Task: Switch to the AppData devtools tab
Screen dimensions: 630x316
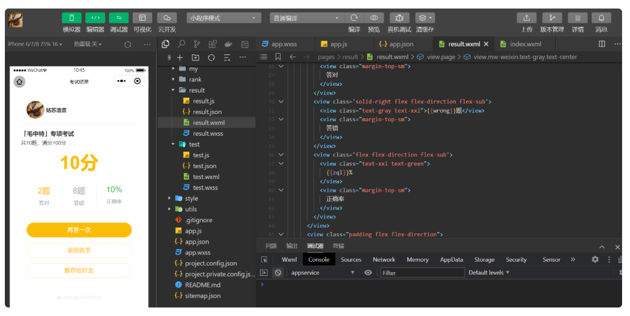Action: (x=451, y=259)
